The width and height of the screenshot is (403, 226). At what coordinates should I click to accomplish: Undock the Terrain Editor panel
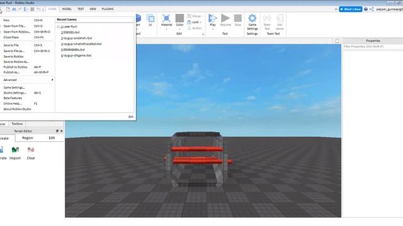click(57, 131)
